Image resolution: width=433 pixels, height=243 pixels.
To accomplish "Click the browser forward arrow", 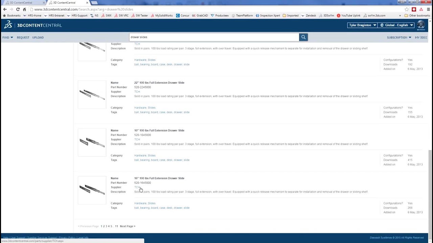I will click(11, 9).
